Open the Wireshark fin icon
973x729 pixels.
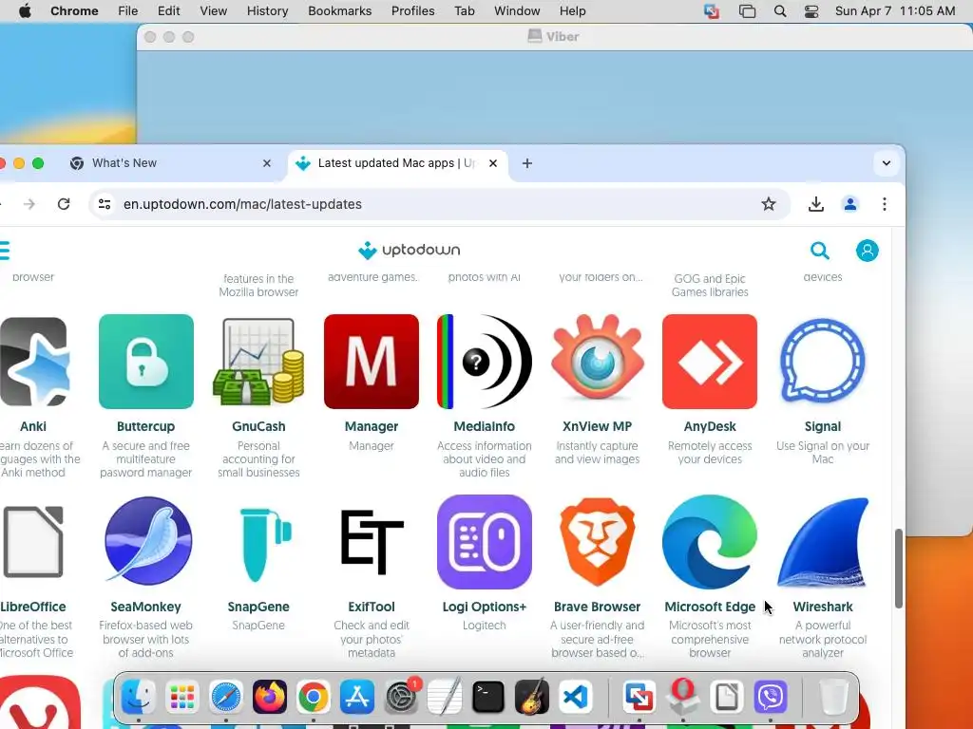click(823, 542)
